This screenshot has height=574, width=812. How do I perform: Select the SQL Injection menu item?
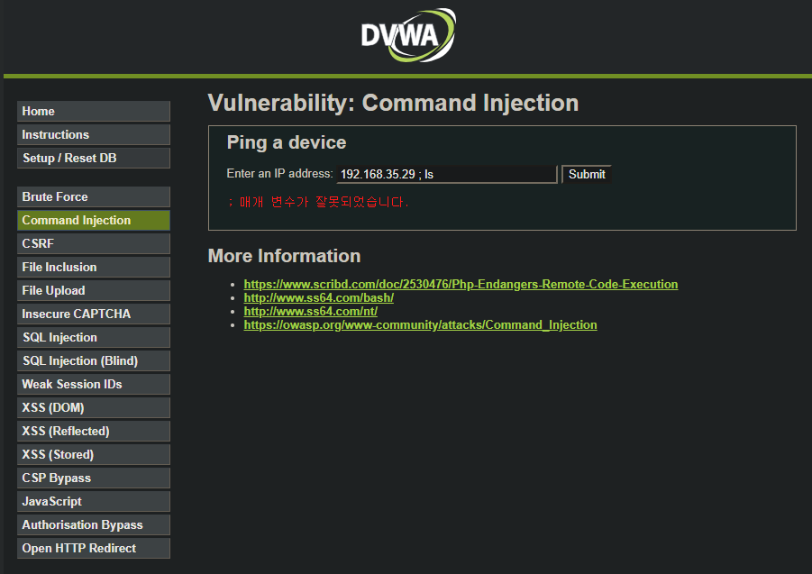[94, 338]
